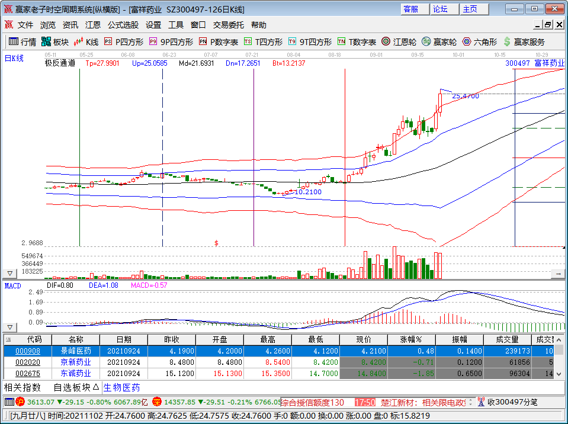Open the T数字表 tool

pos(357,42)
